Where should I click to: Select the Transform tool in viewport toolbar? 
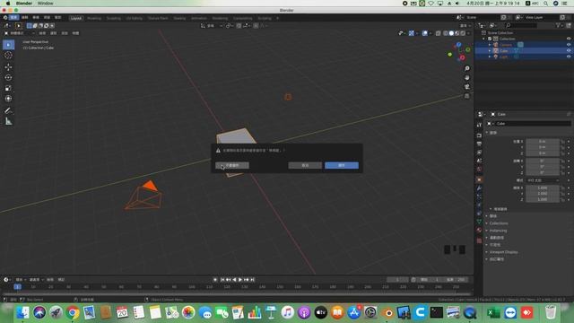pyautogui.click(x=8, y=99)
